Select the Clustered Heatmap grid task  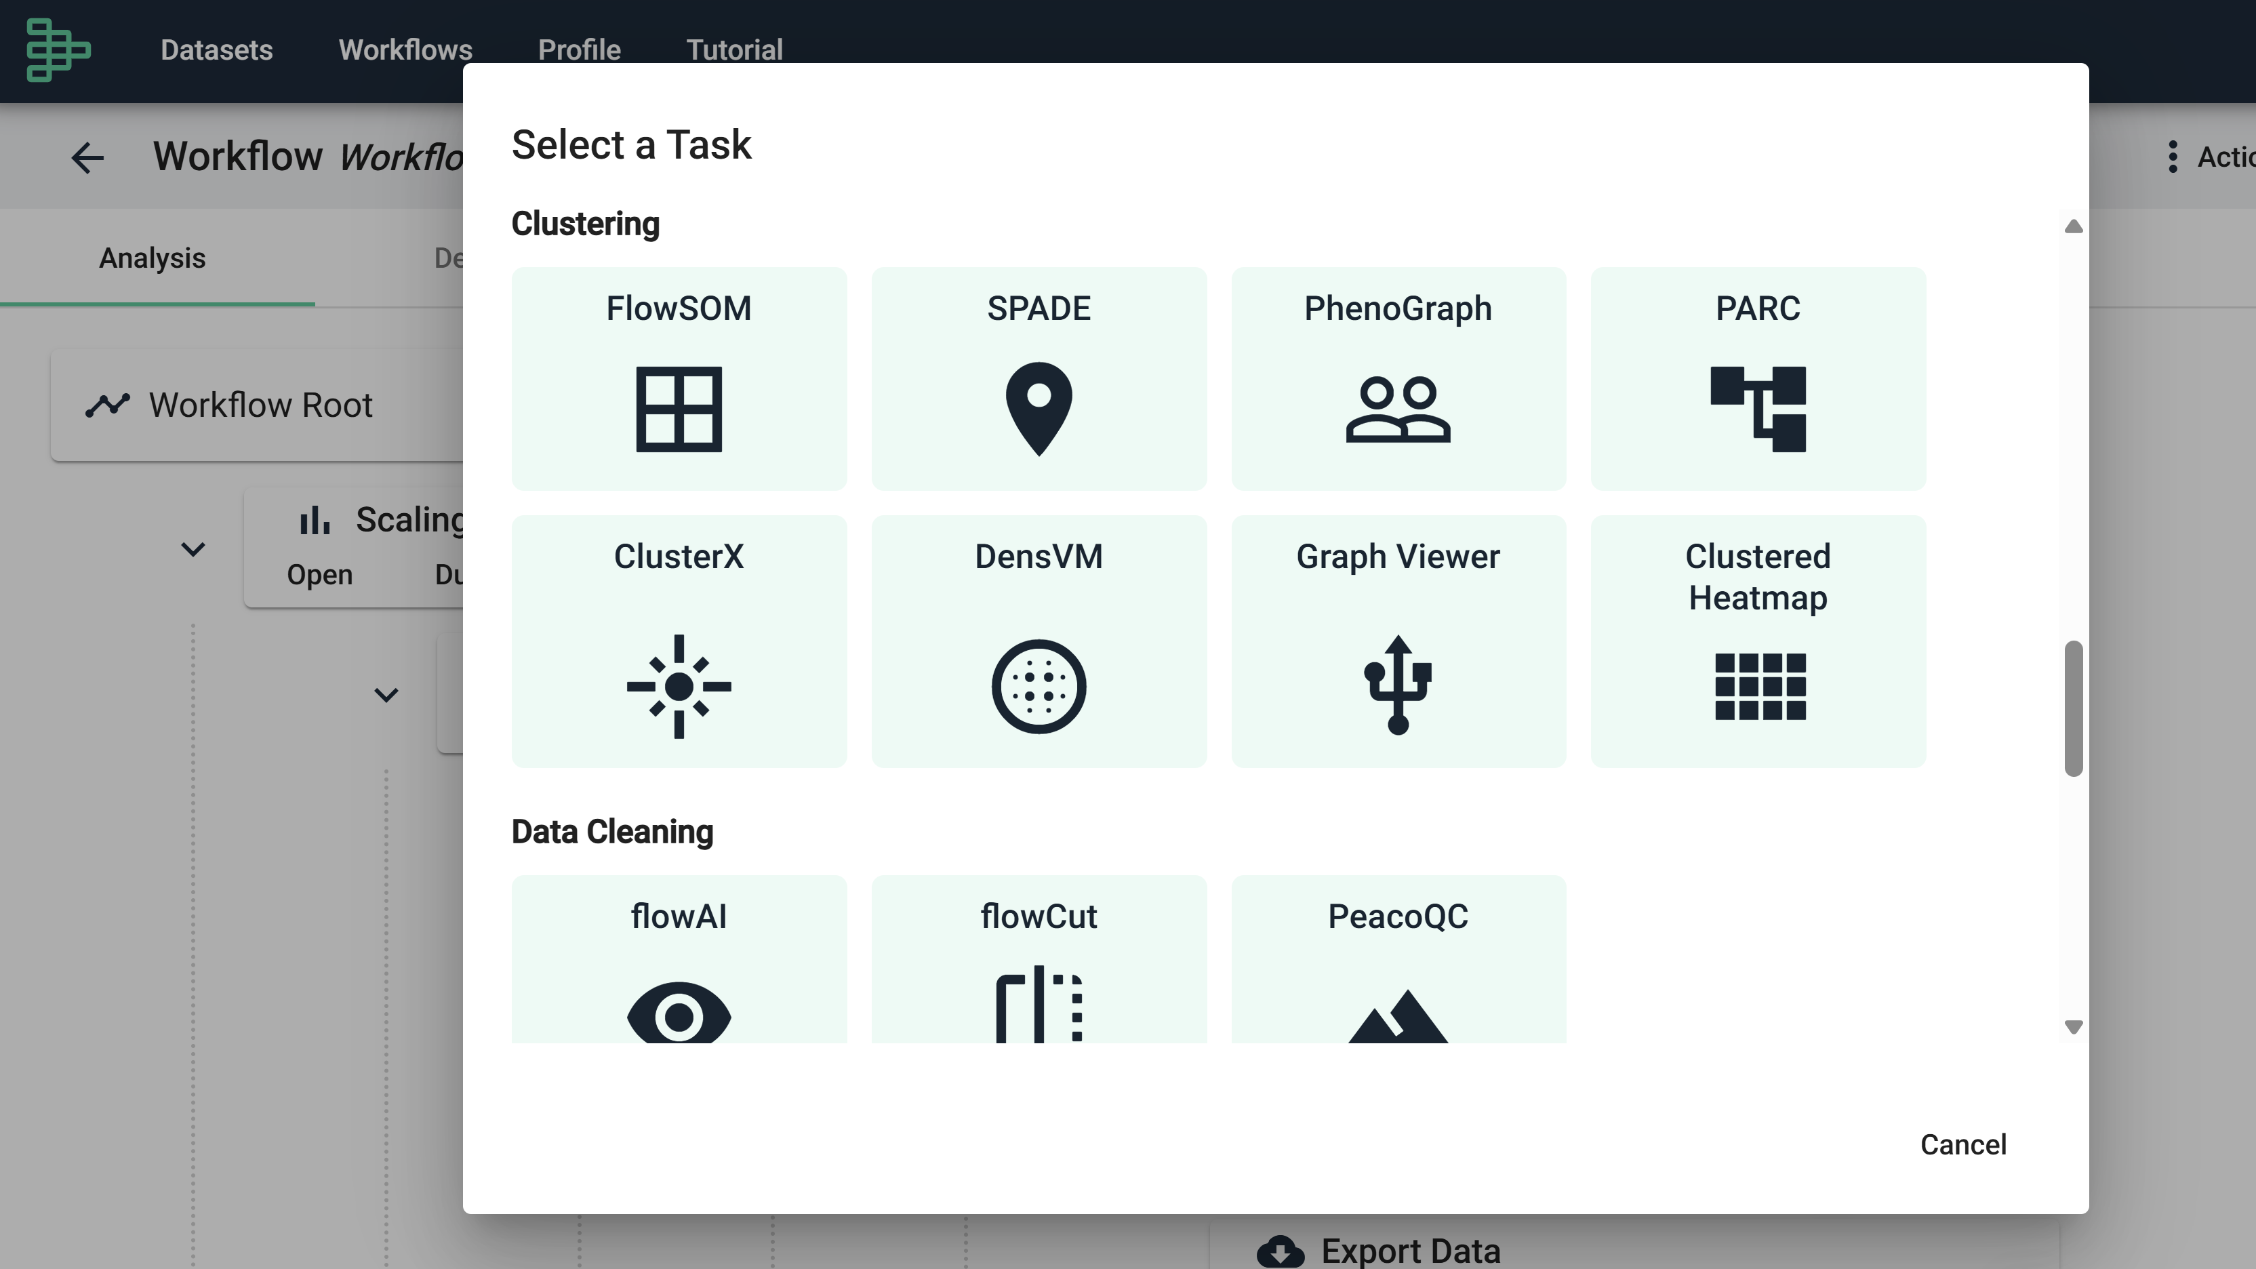[x=1758, y=641]
